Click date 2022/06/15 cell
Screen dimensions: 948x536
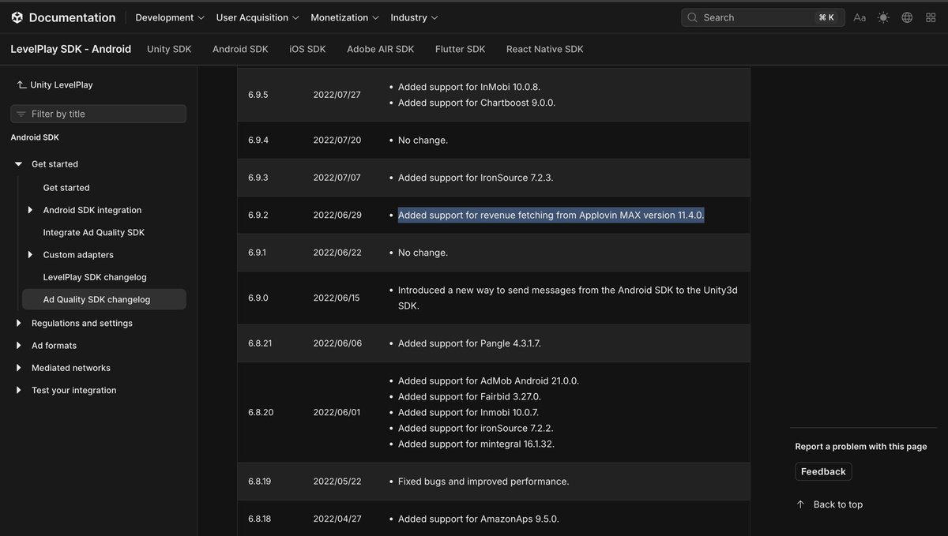pos(337,298)
